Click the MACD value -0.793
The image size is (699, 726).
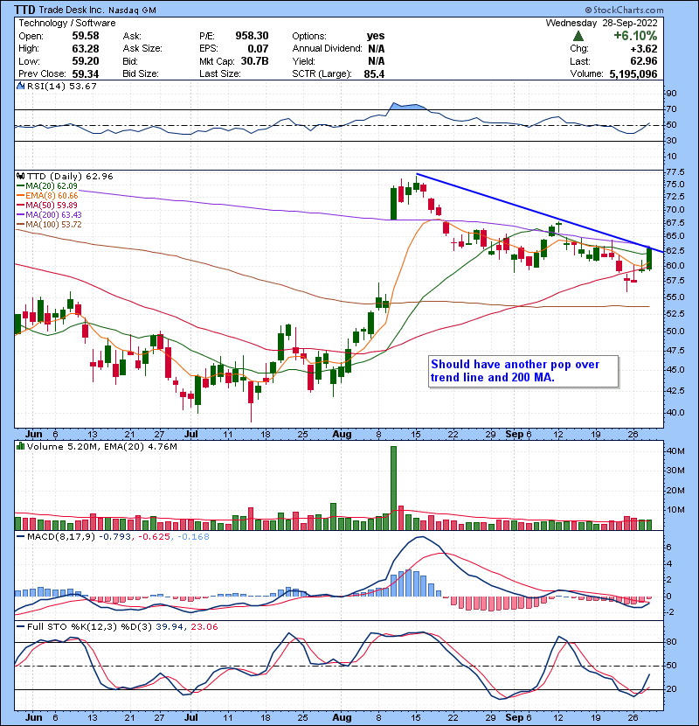click(x=116, y=537)
